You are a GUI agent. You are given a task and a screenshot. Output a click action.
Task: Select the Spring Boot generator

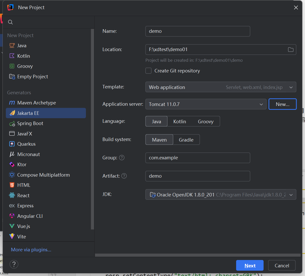[46, 124]
